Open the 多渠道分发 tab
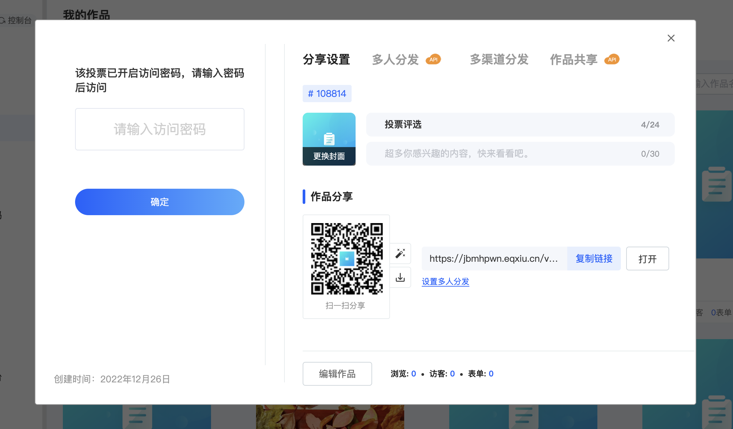The image size is (733, 429). [x=499, y=59]
